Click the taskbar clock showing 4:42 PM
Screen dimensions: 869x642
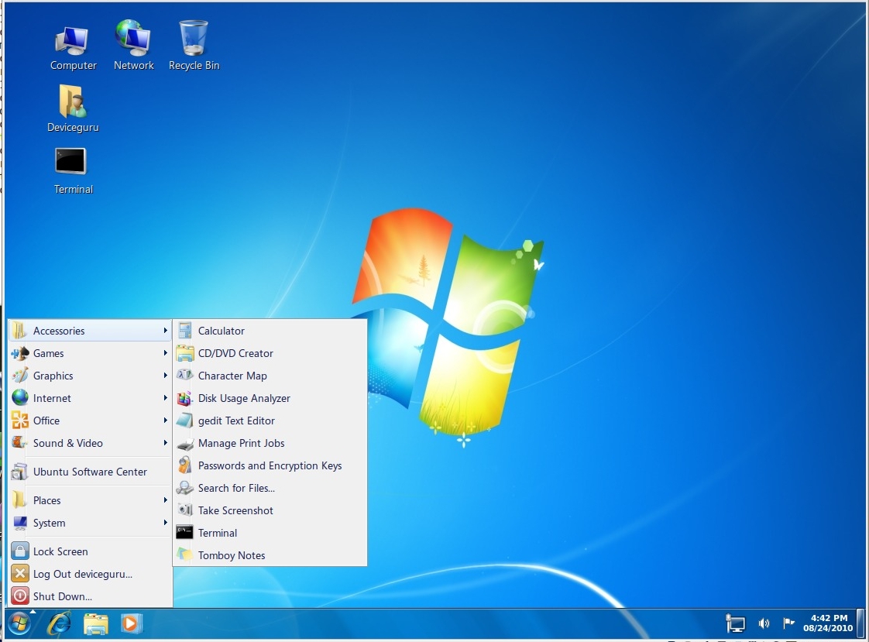coord(828,623)
